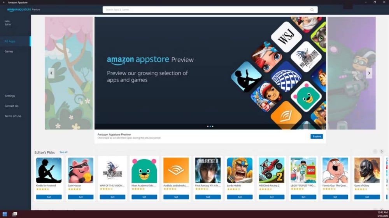Get Lords Mobile
The height and width of the screenshot is (218, 389).
[240, 197]
